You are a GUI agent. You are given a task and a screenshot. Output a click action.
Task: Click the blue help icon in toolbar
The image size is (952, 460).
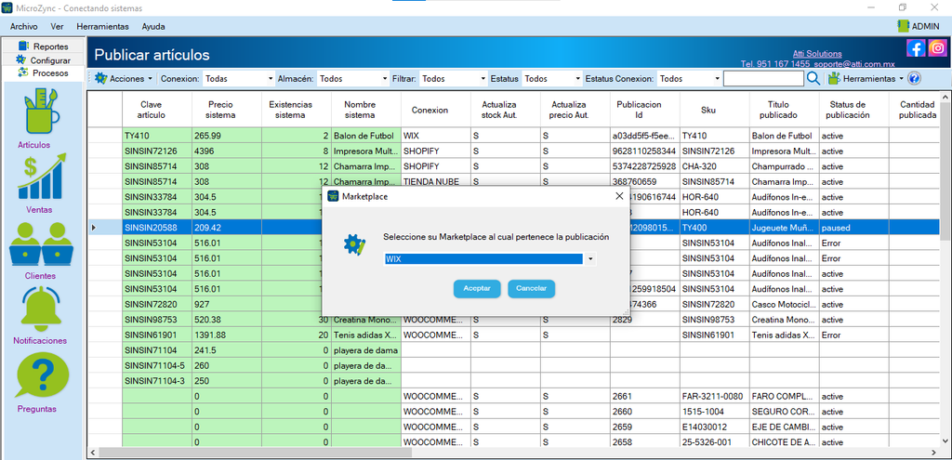(x=915, y=78)
